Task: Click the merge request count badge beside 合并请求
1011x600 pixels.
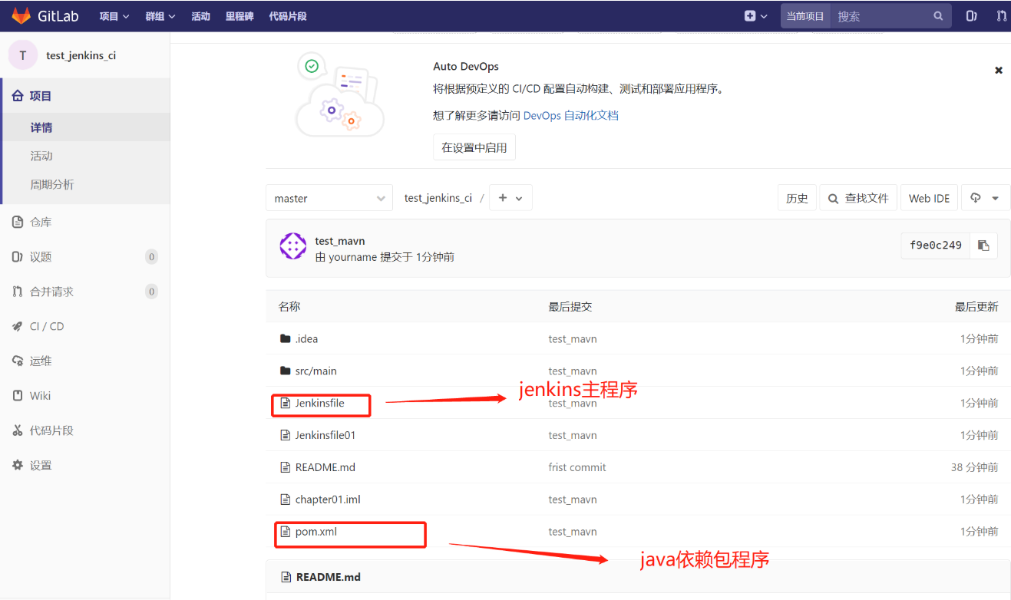Action: click(x=151, y=292)
